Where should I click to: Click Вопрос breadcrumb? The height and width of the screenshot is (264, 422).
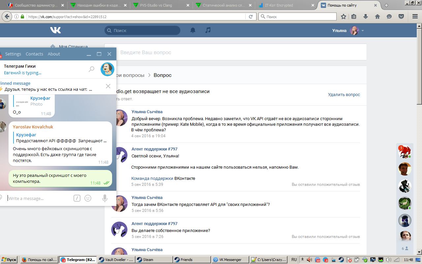point(163,75)
